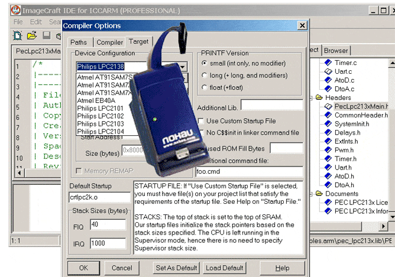Click the DtoA.c file icon
The width and height of the screenshot is (395, 277).
(x=328, y=89)
